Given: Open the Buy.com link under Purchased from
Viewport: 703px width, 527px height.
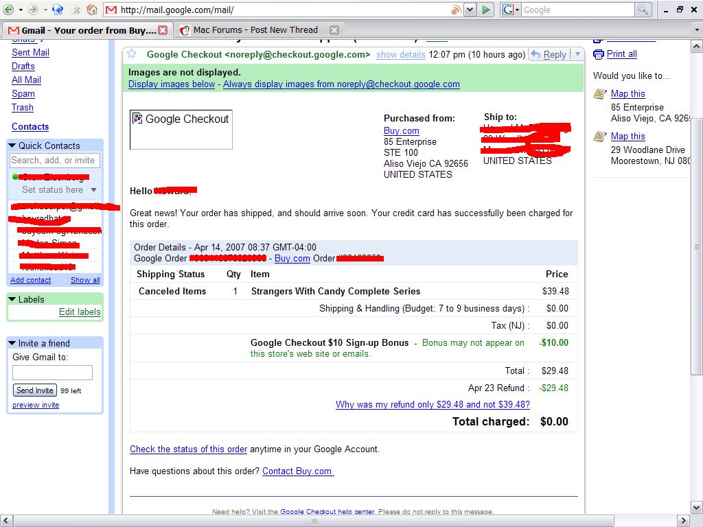Looking at the screenshot, I should [401, 131].
